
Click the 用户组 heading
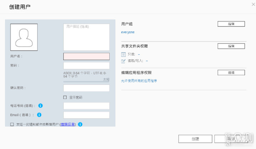point(127,24)
